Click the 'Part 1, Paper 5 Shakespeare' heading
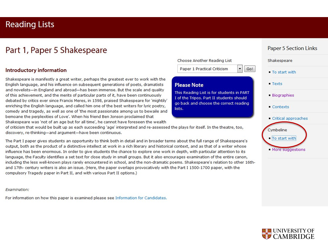 (56, 50)
